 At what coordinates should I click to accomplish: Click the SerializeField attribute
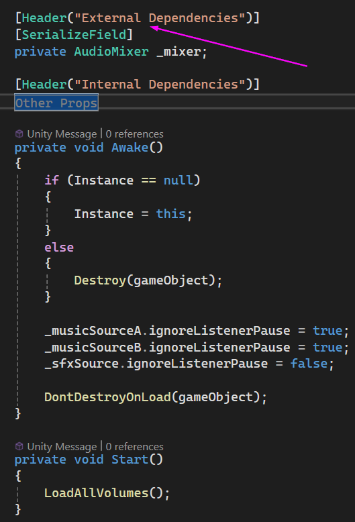74,35
